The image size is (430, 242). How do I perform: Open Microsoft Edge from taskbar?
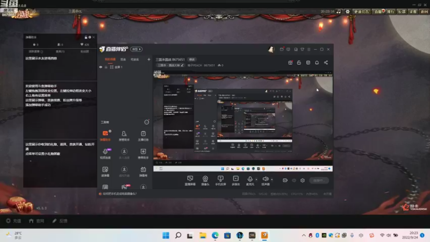215,236
